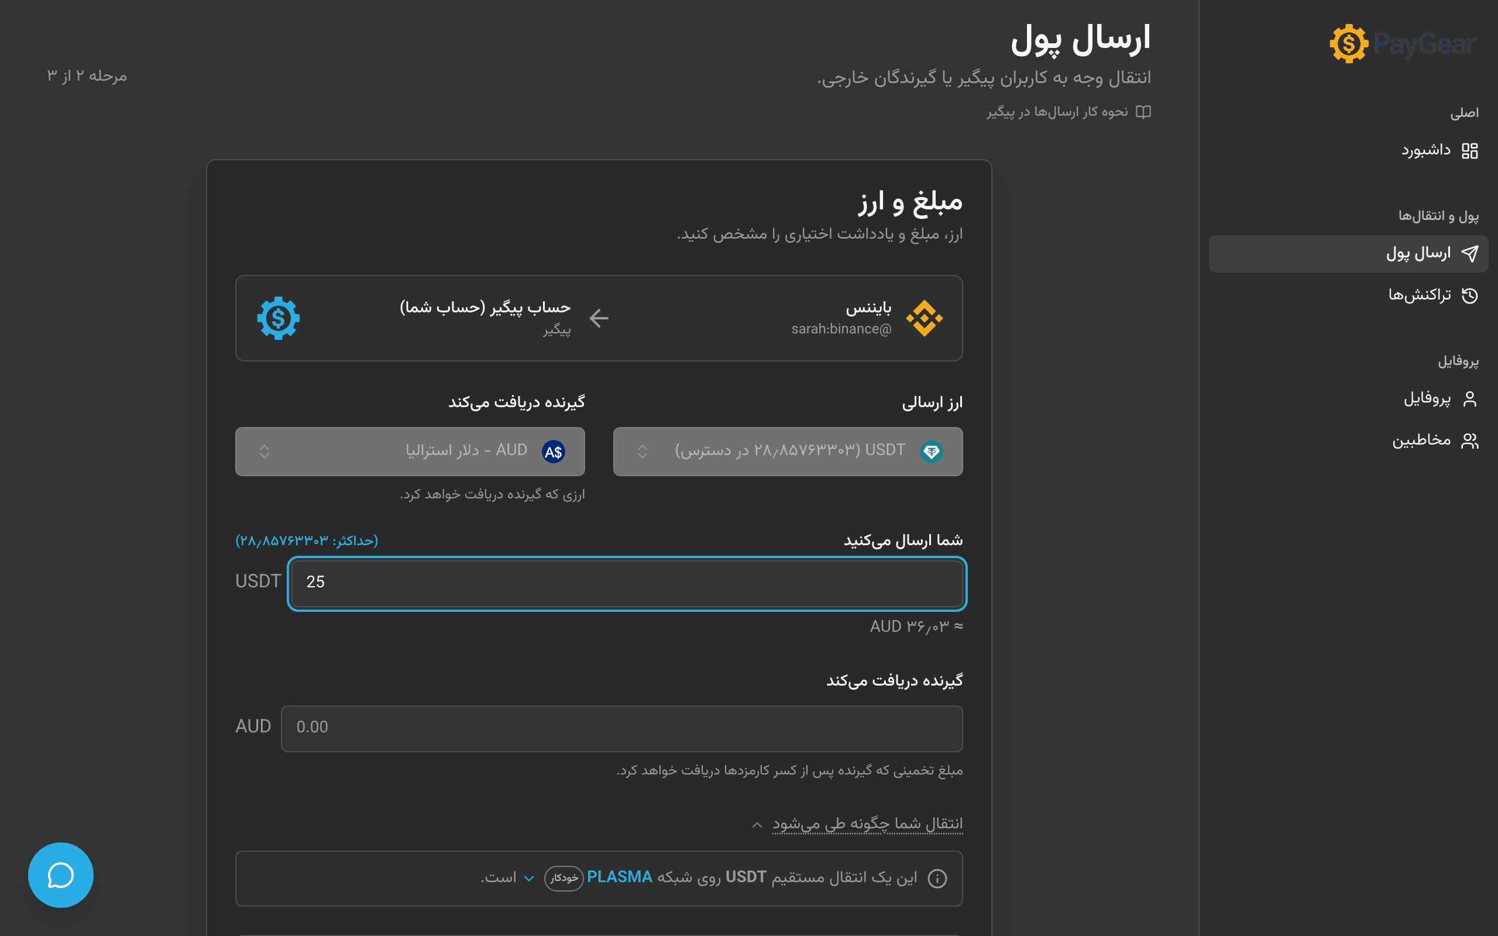
Task: Open مخاطبین in the sidebar
Action: pyautogui.click(x=1348, y=441)
